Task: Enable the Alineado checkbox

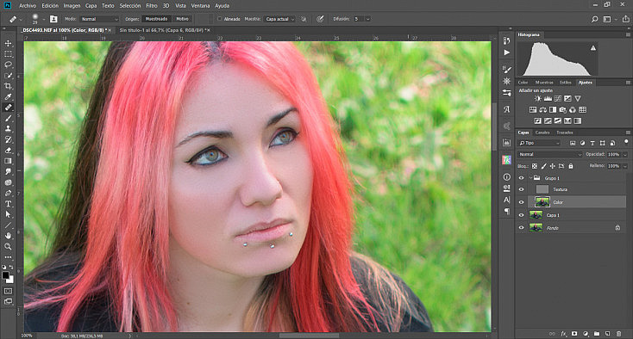Action: (220, 19)
